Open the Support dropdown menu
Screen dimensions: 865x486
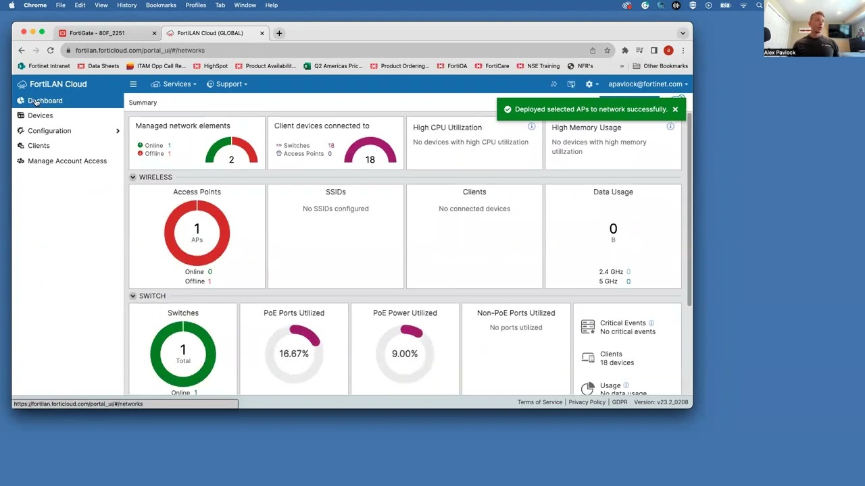(227, 84)
